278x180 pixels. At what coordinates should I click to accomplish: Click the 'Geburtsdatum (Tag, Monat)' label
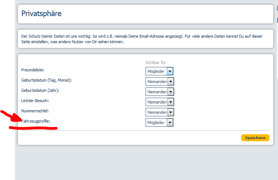click(46, 80)
